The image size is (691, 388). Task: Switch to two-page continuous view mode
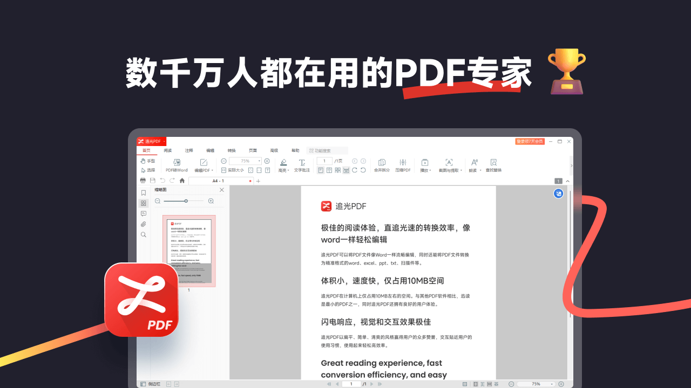[x=337, y=170]
